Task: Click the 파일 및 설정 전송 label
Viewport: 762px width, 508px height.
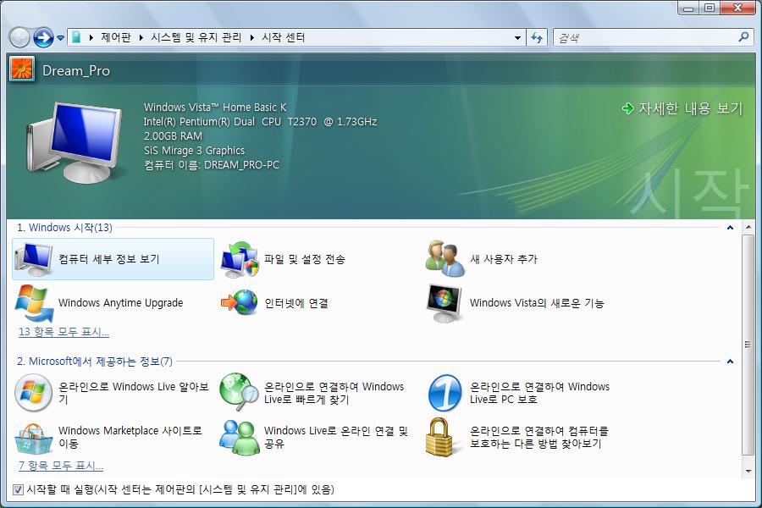Action: (x=305, y=259)
